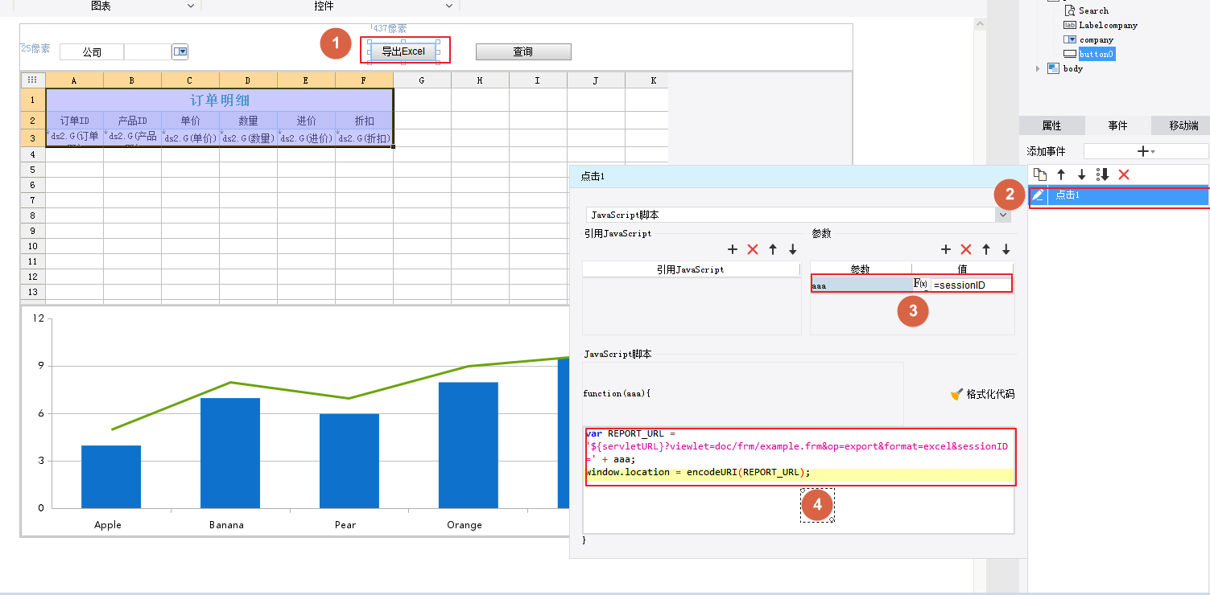Delete the selected 引用JavaScript entry
Screen dimensions: 1210x595
(753, 250)
